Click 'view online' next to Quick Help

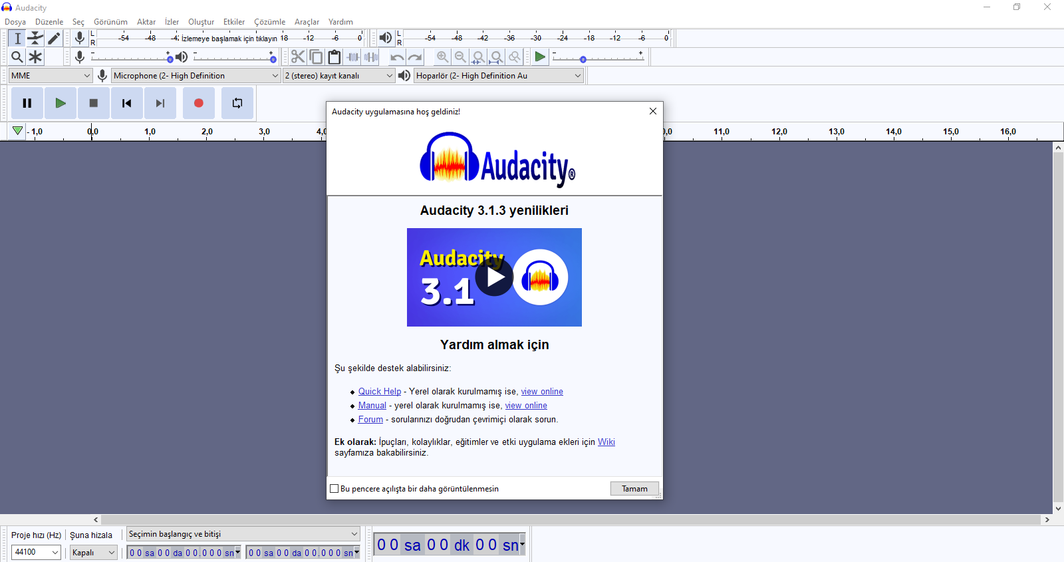(542, 392)
